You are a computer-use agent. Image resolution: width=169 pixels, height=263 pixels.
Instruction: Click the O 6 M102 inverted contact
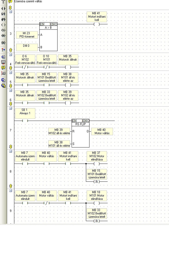[25, 67]
